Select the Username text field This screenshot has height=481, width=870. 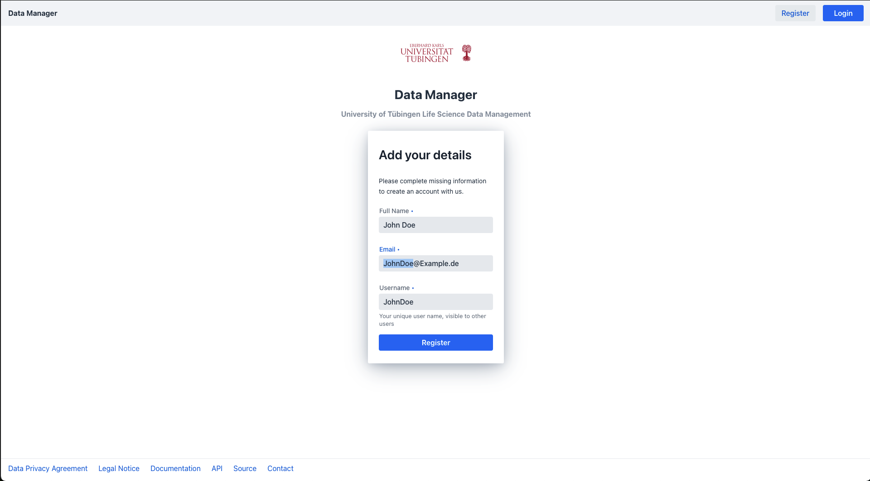pyautogui.click(x=435, y=302)
